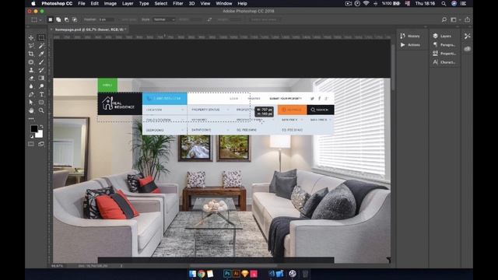Open the Filter menu
Screen dimensions: 498x280
[178, 3]
